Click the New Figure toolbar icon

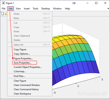click(x=2, y=13)
